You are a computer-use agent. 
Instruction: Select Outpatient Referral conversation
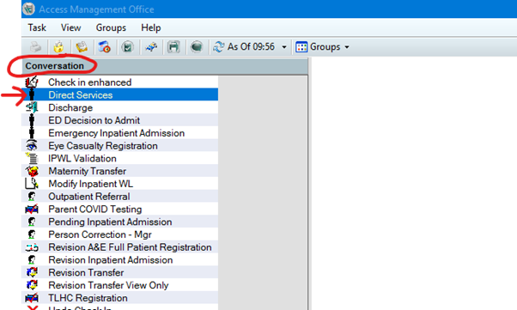click(120, 197)
